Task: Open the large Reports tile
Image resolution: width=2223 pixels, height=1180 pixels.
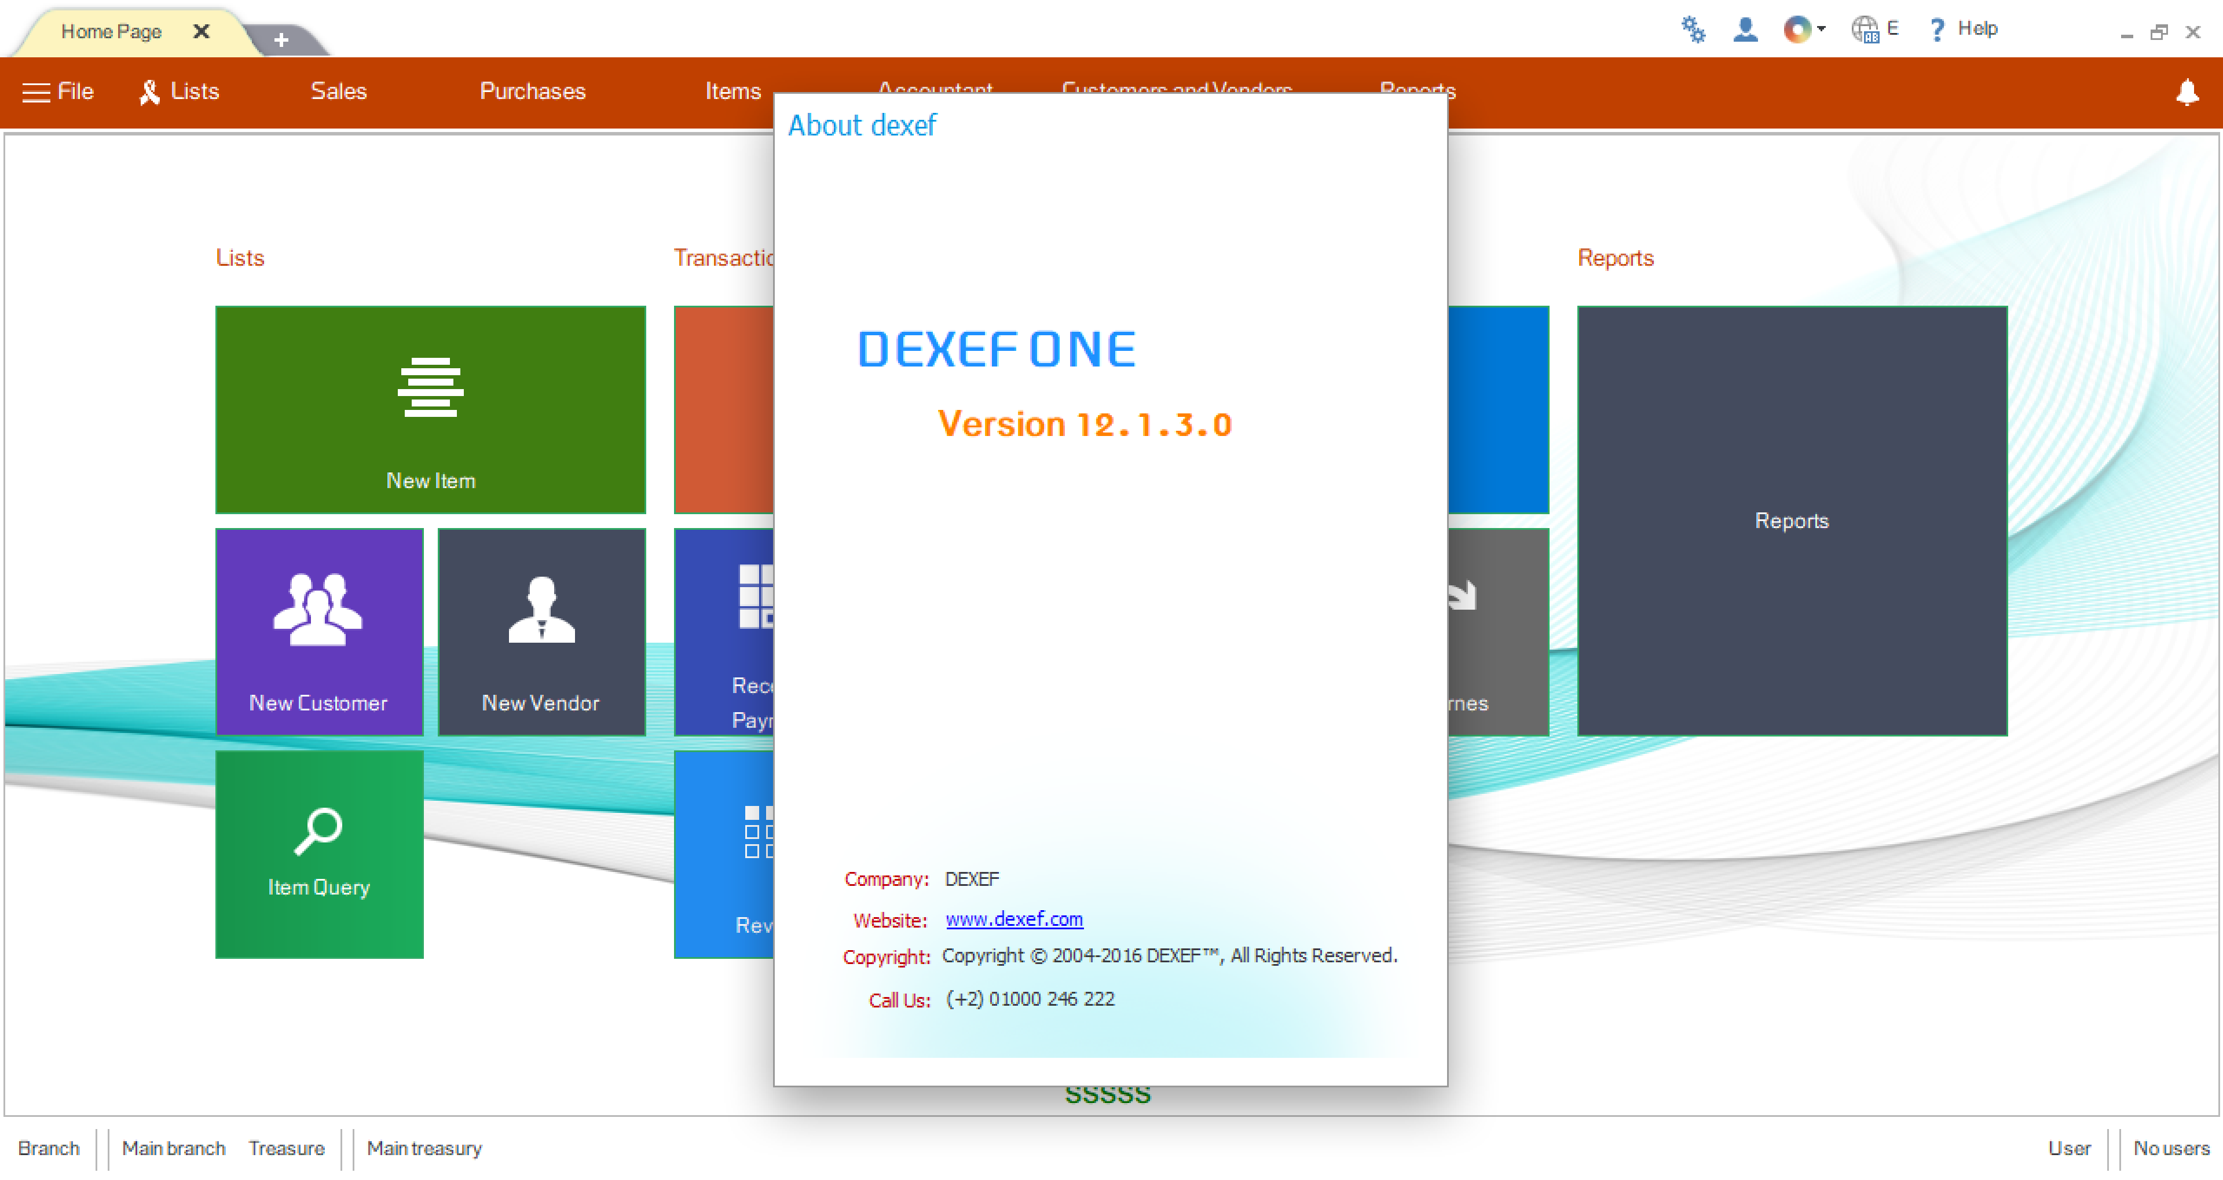Action: (1792, 521)
